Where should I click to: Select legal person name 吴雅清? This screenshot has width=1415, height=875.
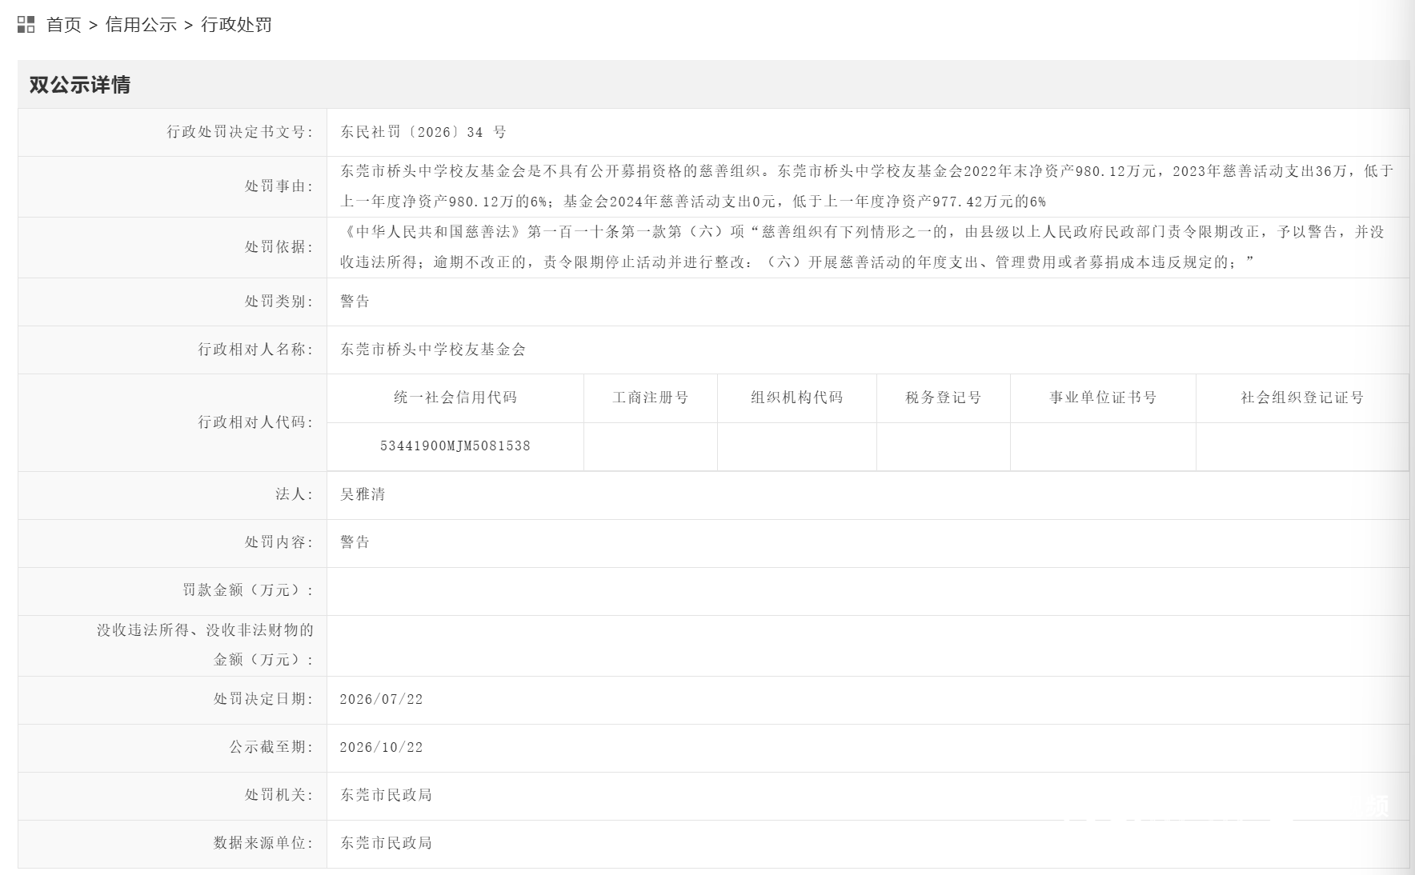tap(363, 494)
